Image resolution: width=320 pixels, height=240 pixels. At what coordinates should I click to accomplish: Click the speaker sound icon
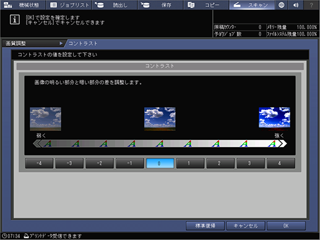(296, 5)
